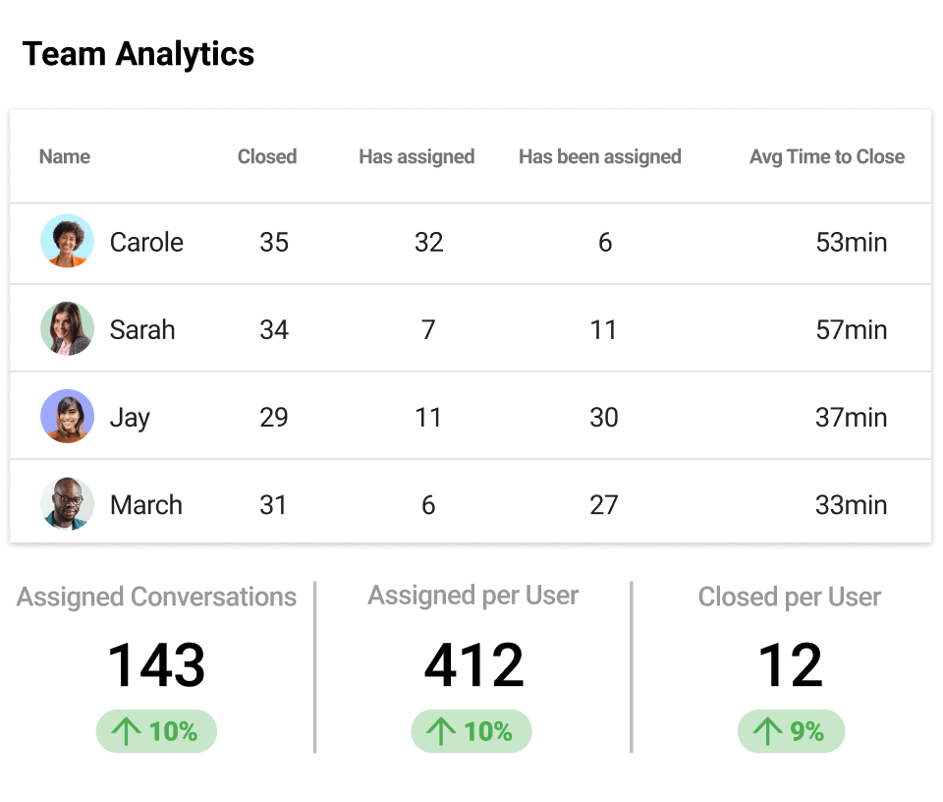Click the Assigned per User value 412
The width and height of the screenshot is (943, 802).
click(x=473, y=665)
